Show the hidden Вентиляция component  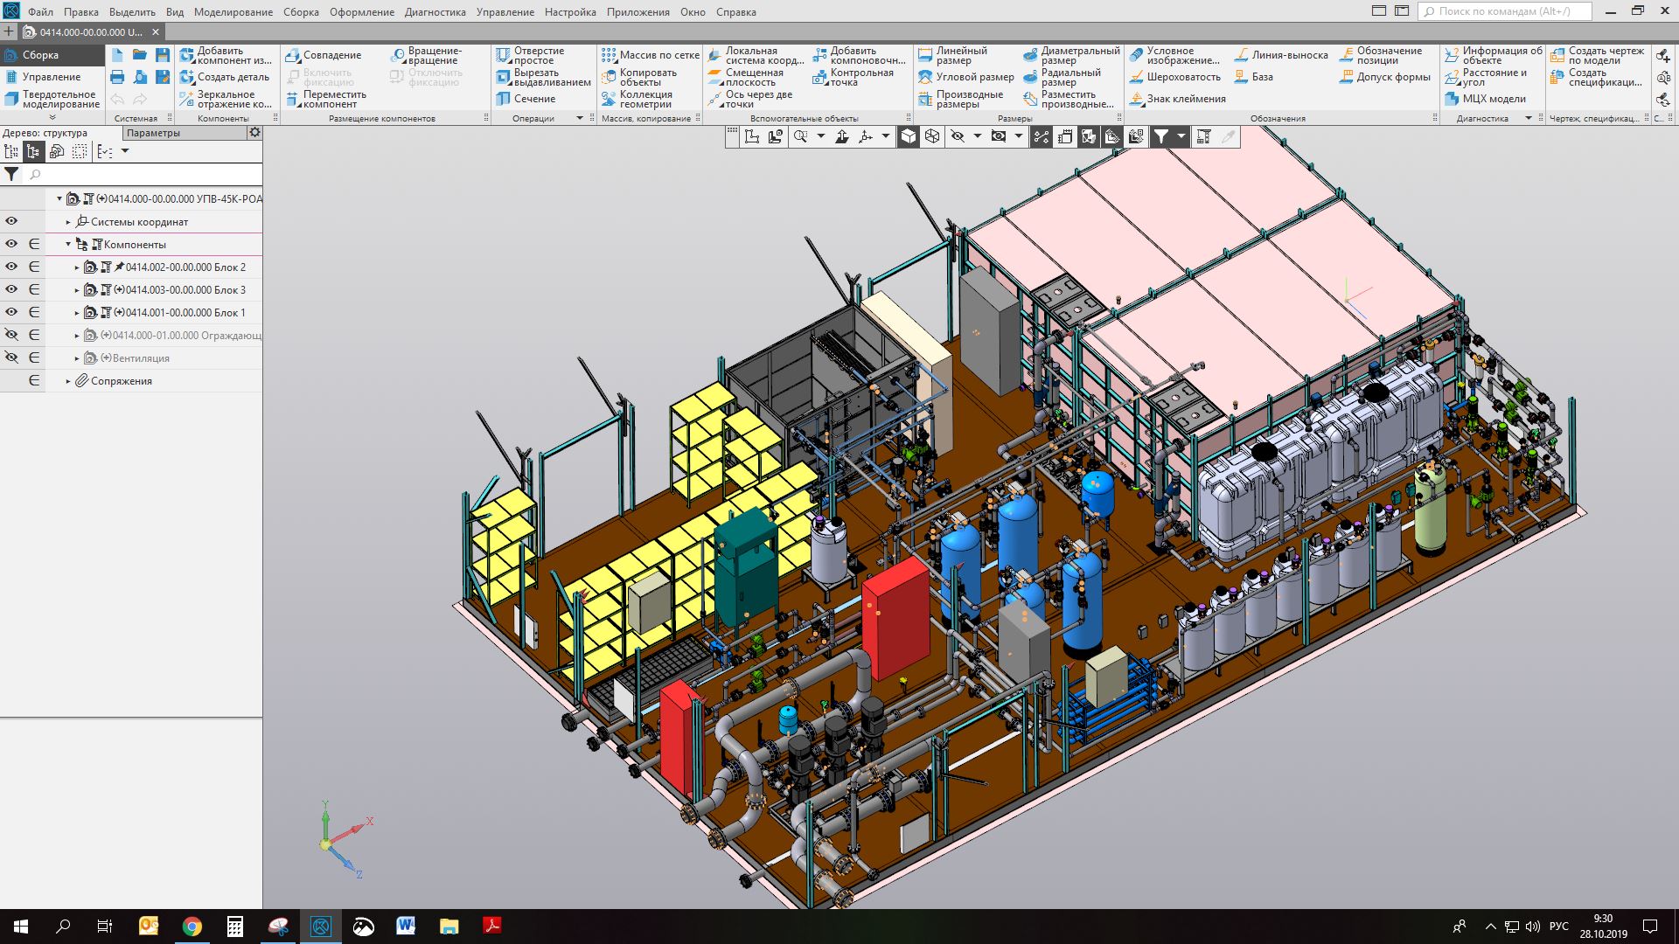tap(11, 357)
